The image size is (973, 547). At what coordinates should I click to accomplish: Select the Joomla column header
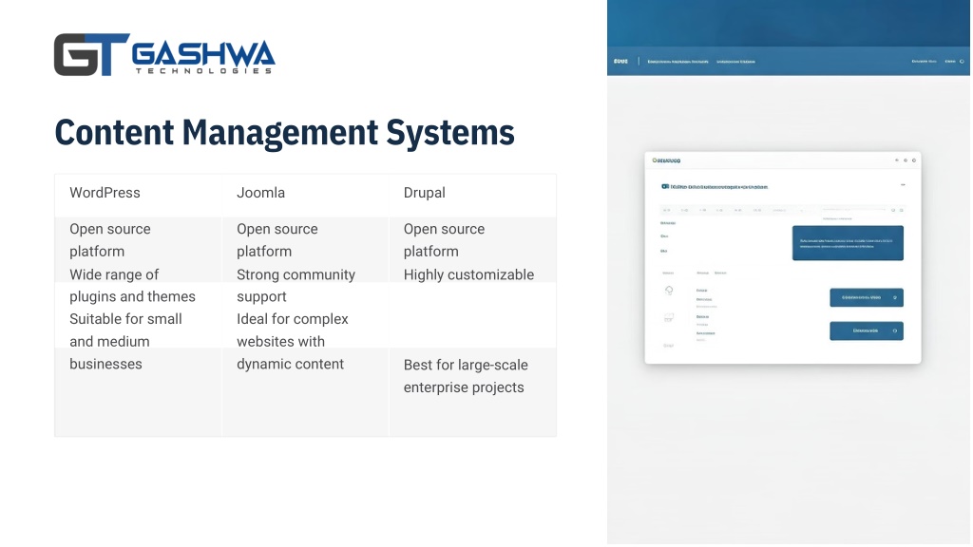[260, 193]
